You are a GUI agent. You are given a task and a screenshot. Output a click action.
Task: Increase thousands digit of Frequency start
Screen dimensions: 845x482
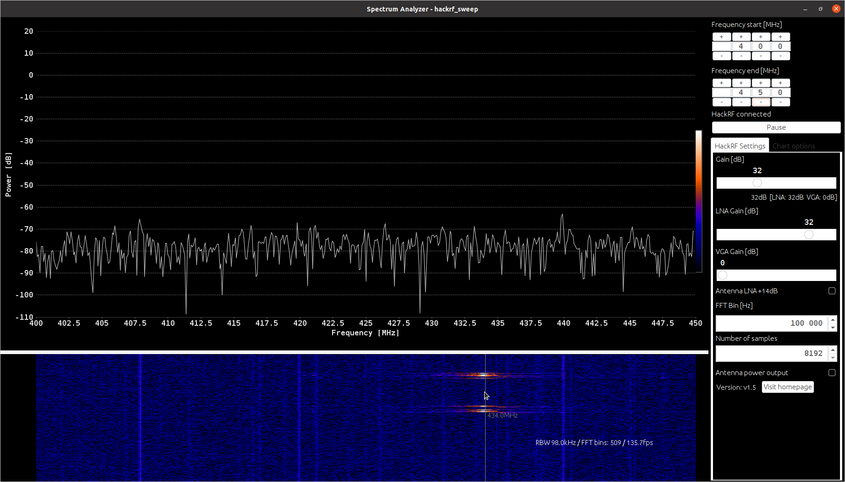tap(721, 37)
